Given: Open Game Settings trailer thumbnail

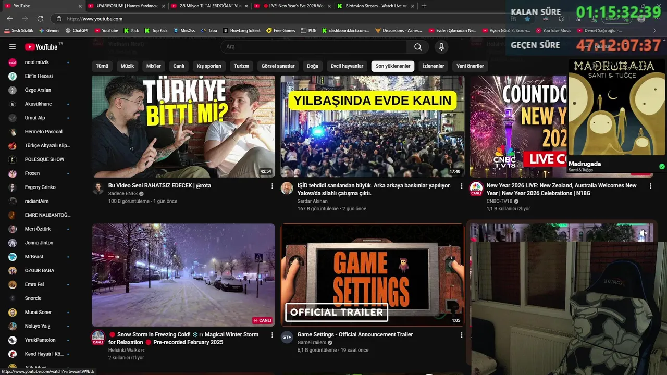Looking at the screenshot, I should point(373,275).
